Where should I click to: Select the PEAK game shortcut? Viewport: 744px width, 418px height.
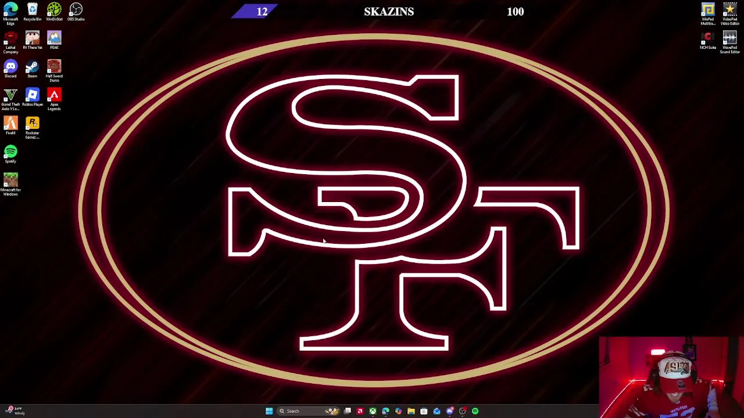[x=54, y=41]
